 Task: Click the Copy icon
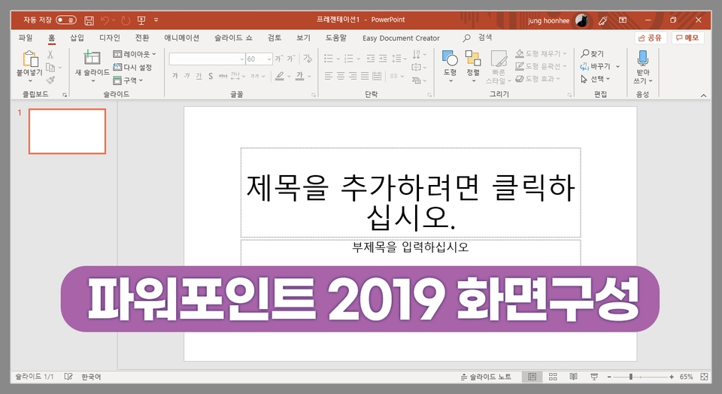click(x=50, y=68)
